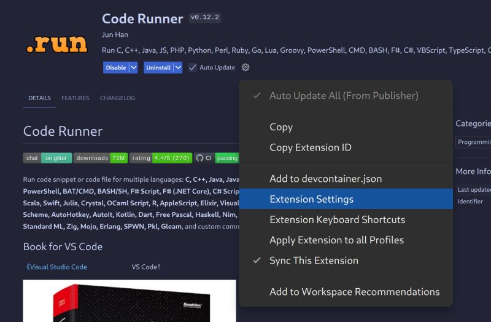This screenshot has width=491, height=322.
Task: Expand the Disable button dropdown arrow
Action: [x=134, y=68]
